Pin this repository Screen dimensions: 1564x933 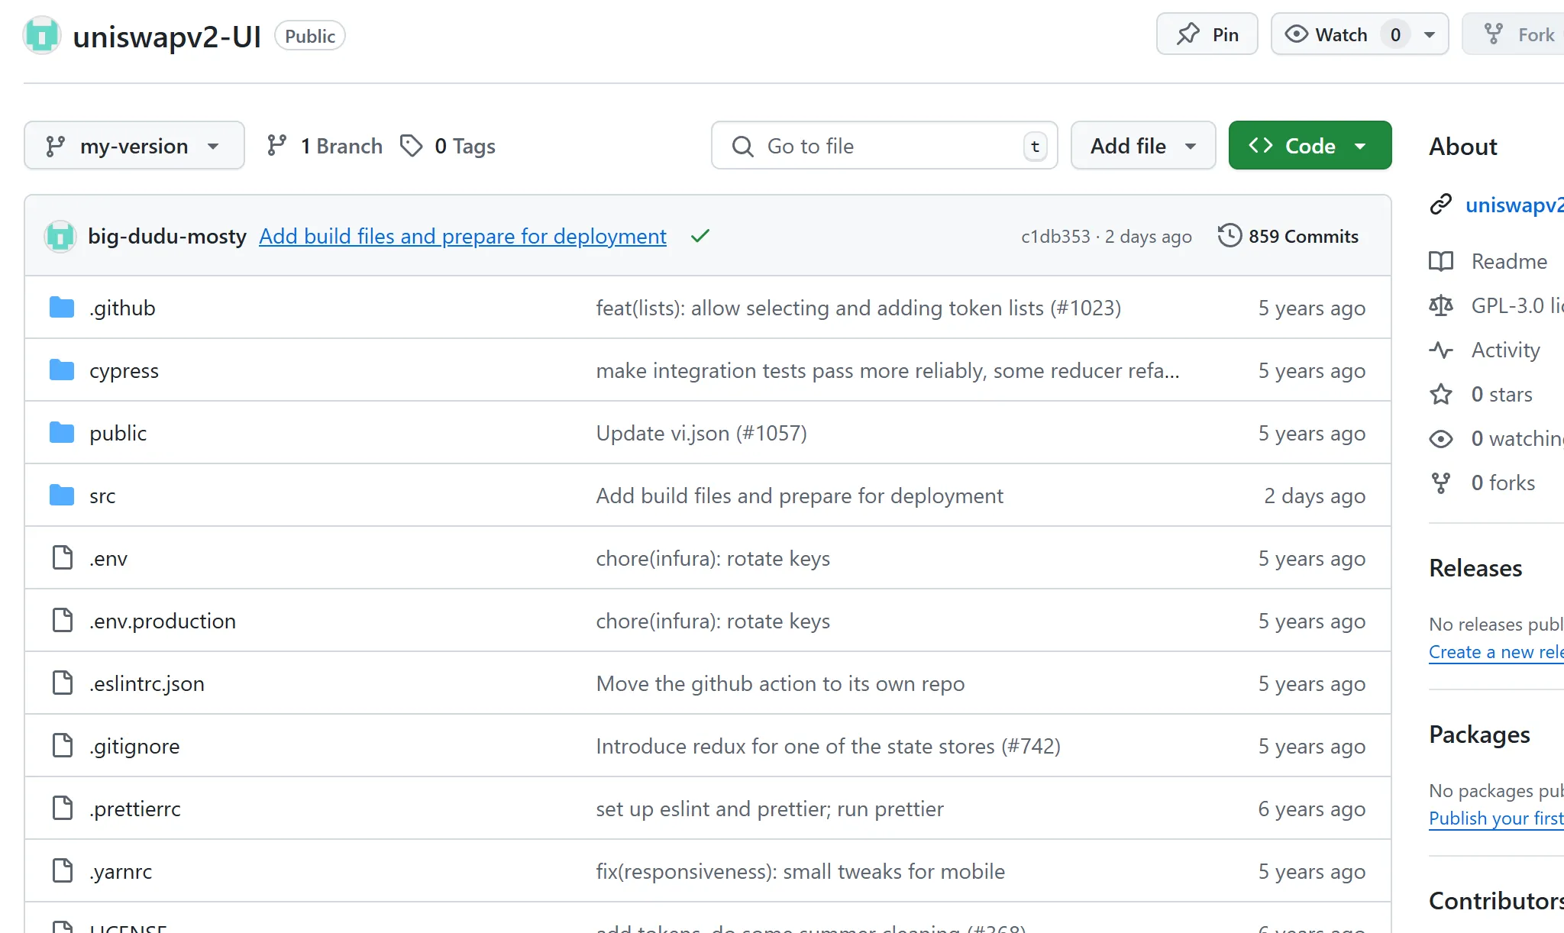1207,34
